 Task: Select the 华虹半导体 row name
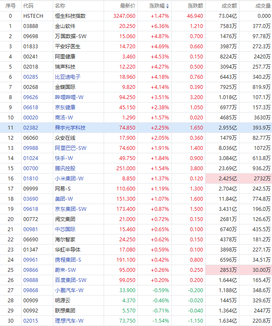[x=68, y=250]
